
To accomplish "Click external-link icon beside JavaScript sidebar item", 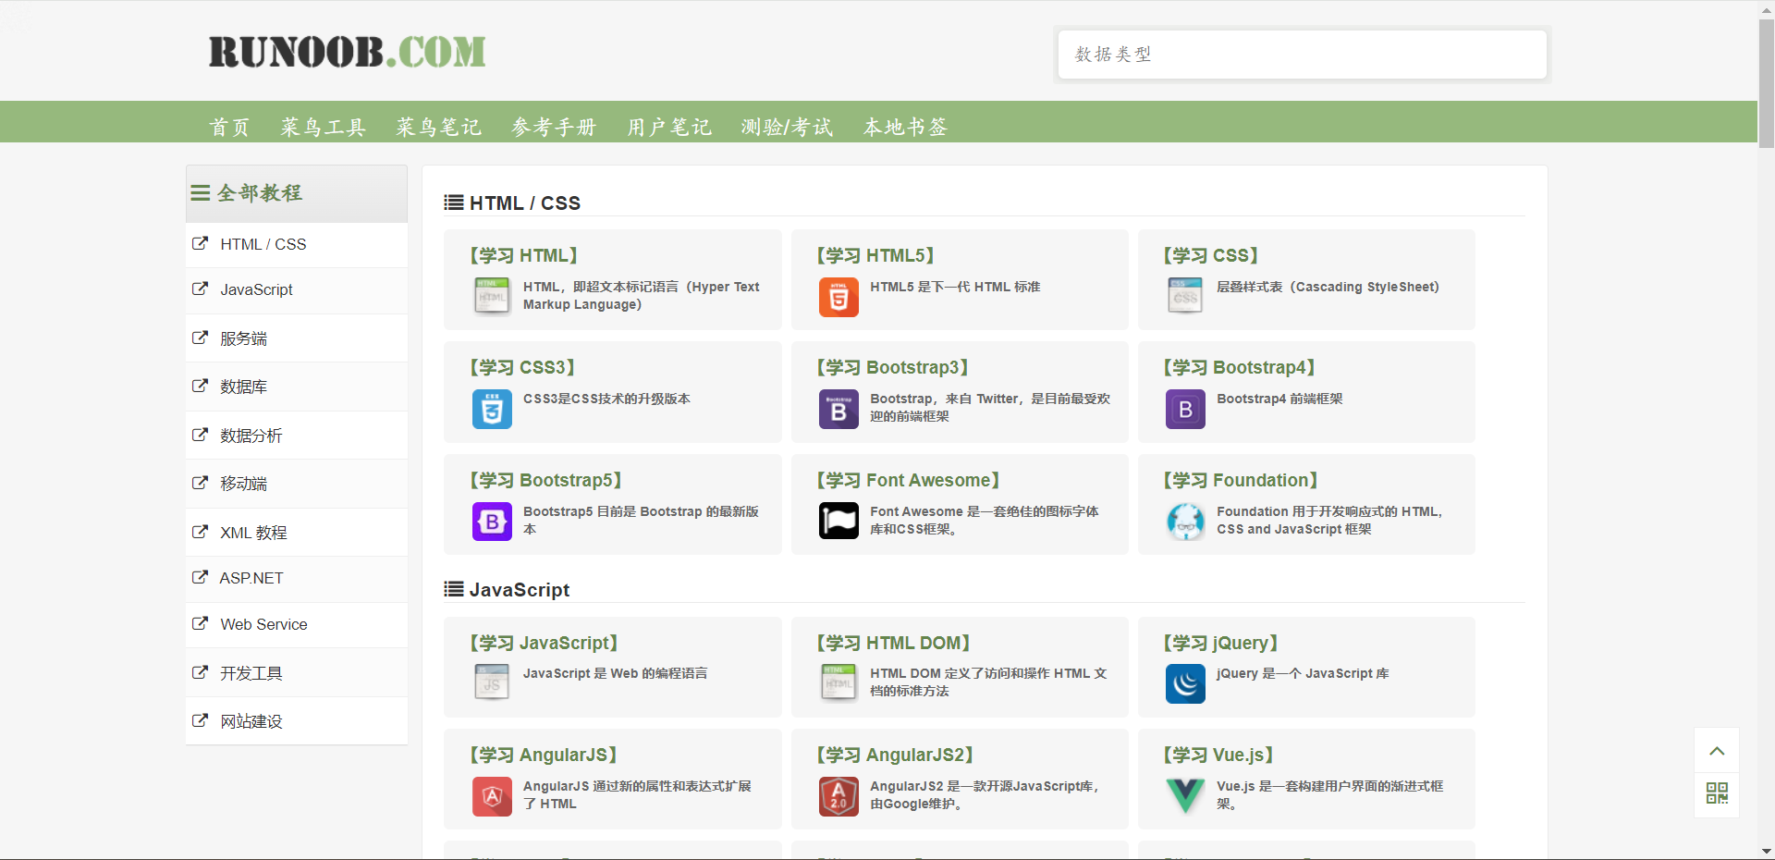I will pos(200,289).
